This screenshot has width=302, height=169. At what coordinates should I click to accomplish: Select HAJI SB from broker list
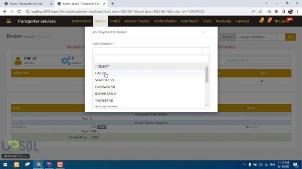pyautogui.click(x=149, y=73)
